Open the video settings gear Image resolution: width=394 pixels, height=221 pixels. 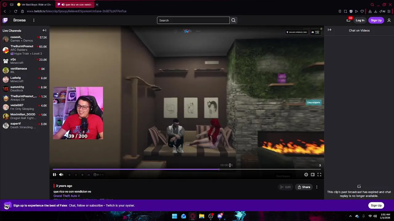click(306, 175)
